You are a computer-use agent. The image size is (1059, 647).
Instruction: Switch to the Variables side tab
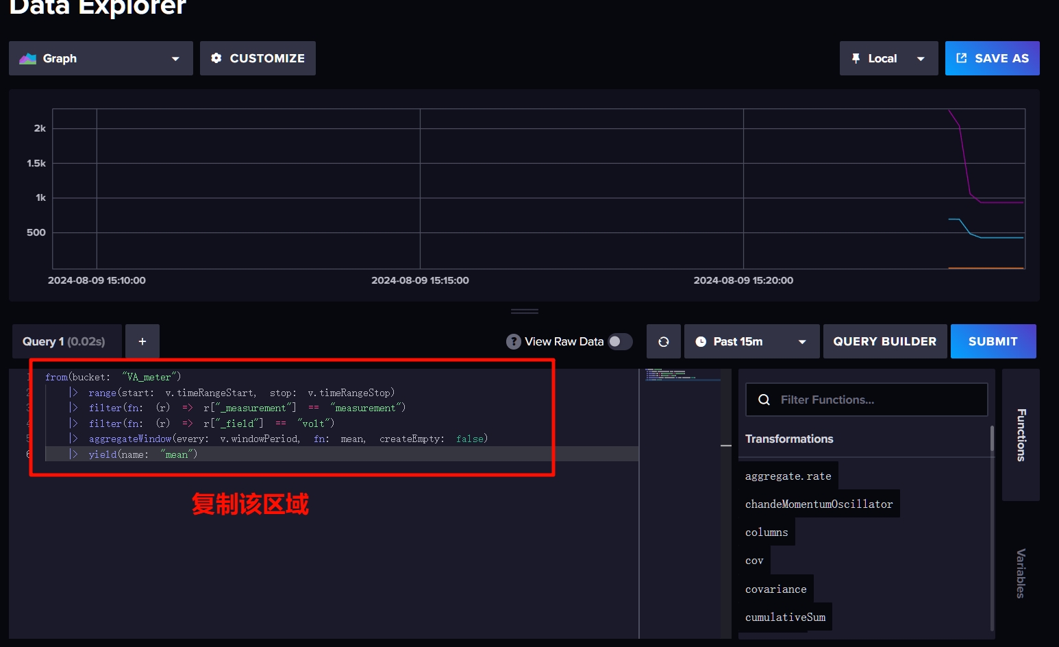[x=1021, y=573]
